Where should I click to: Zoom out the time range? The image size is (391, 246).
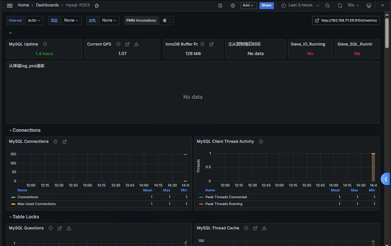[x=327, y=5]
